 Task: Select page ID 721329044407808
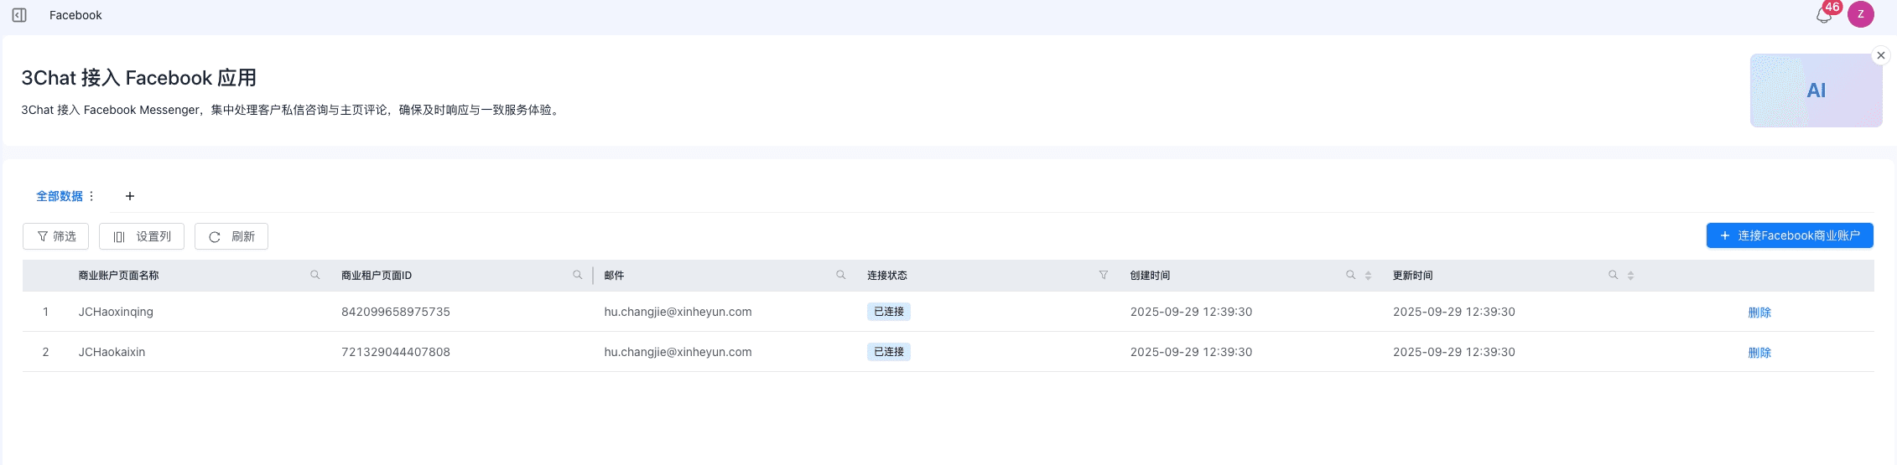pyautogui.click(x=396, y=352)
